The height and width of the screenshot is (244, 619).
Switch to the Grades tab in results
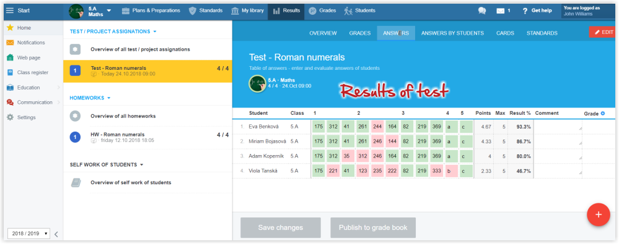[360, 33]
